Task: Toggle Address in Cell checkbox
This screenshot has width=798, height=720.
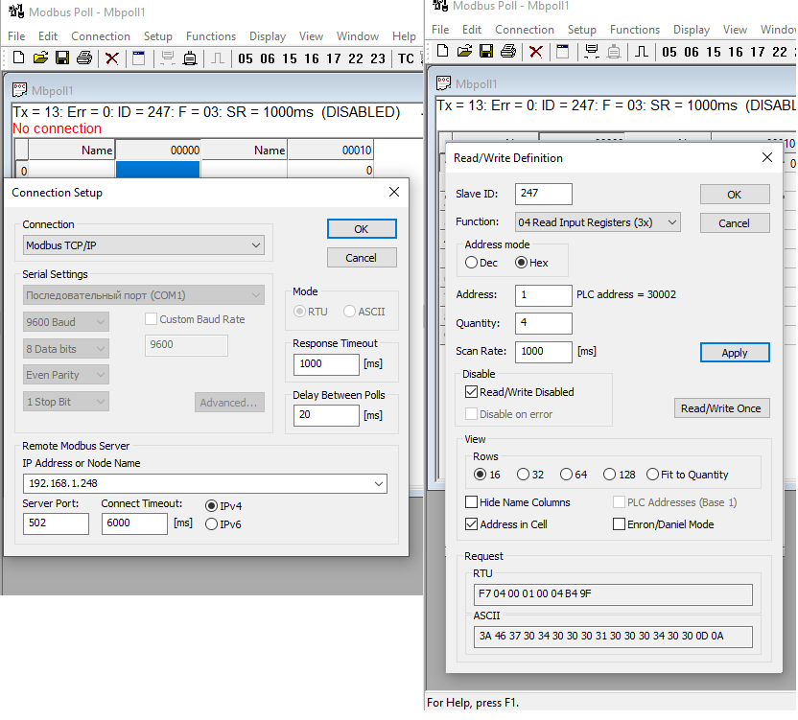Action: (x=471, y=524)
